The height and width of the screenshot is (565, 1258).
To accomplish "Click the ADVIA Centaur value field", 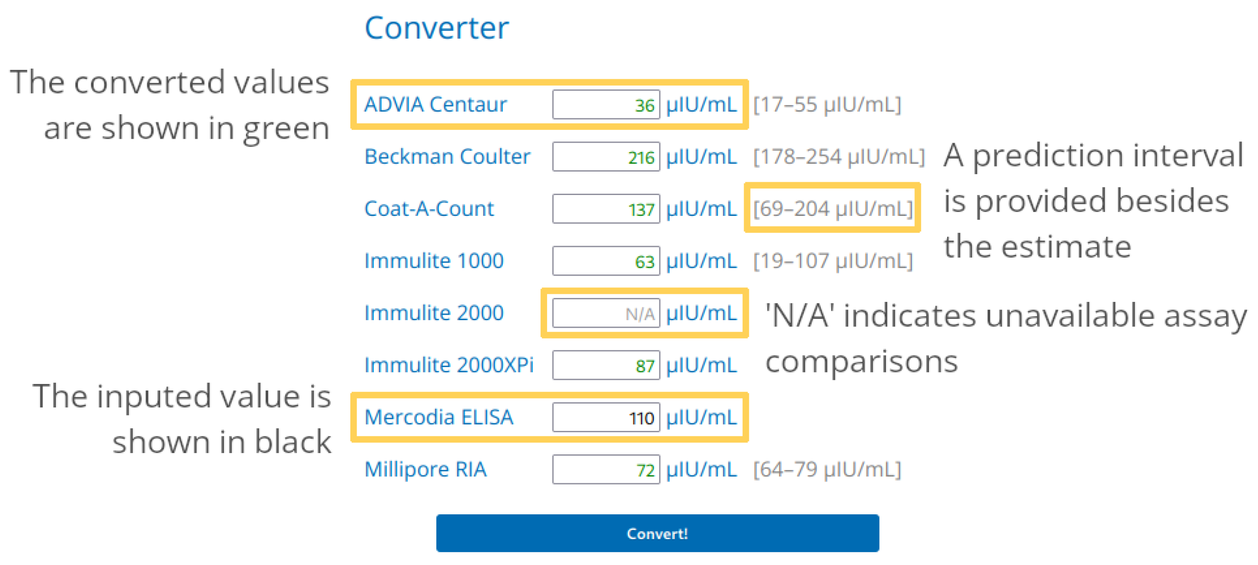I will pos(605,104).
